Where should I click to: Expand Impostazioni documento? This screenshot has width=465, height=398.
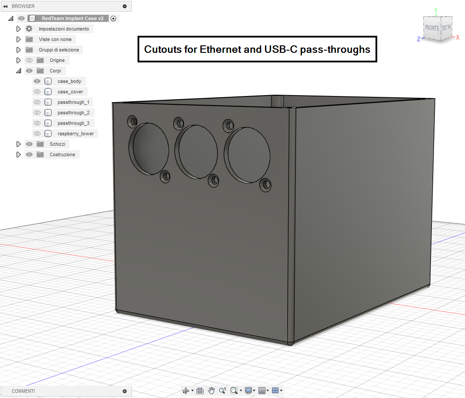click(18, 29)
